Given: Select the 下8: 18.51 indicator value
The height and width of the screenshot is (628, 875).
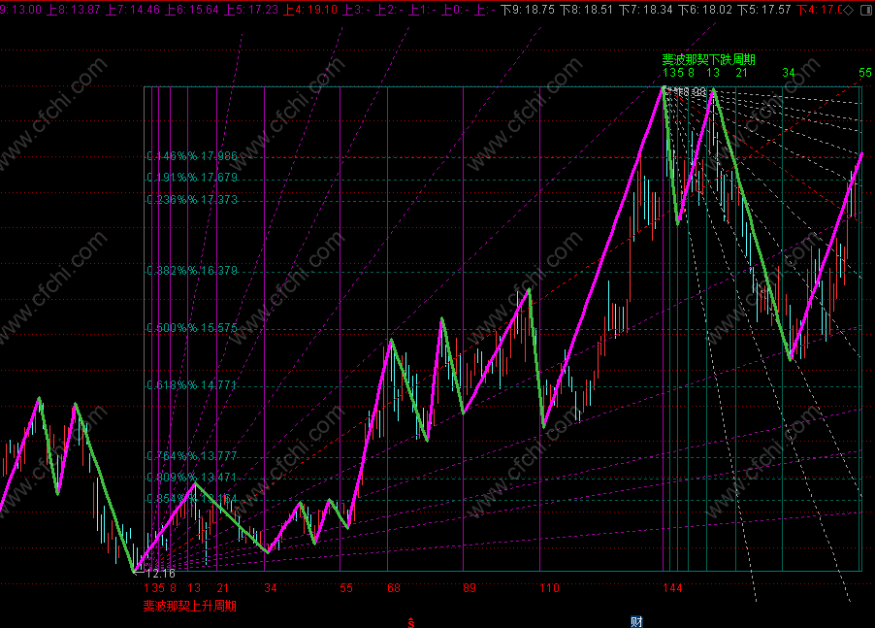Looking at the screenshot, I should pos(586,10).
